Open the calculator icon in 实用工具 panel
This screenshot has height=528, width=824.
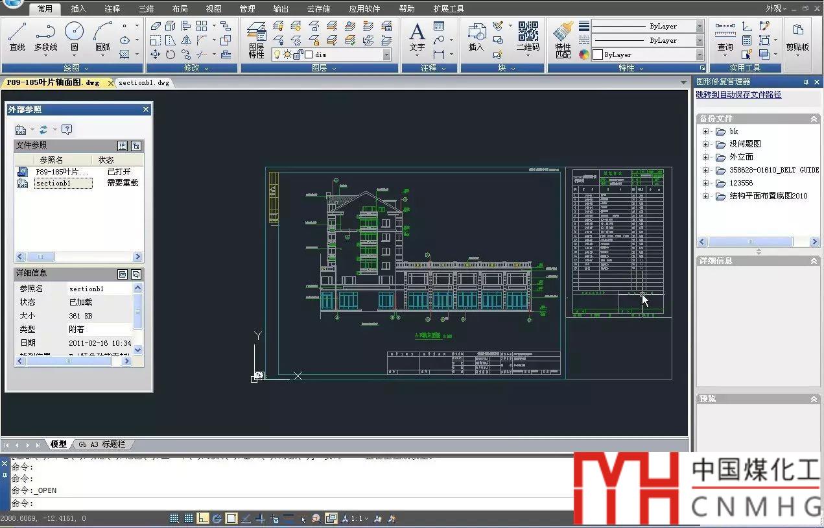pyautogui.click(x=747, y=40)
